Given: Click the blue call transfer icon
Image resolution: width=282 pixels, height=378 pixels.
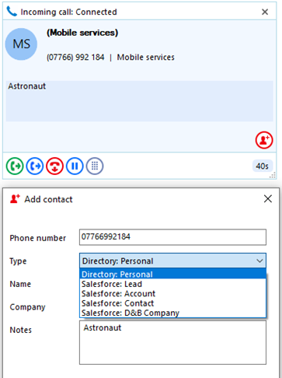Looking at the screenshot, I should (35, 166).
